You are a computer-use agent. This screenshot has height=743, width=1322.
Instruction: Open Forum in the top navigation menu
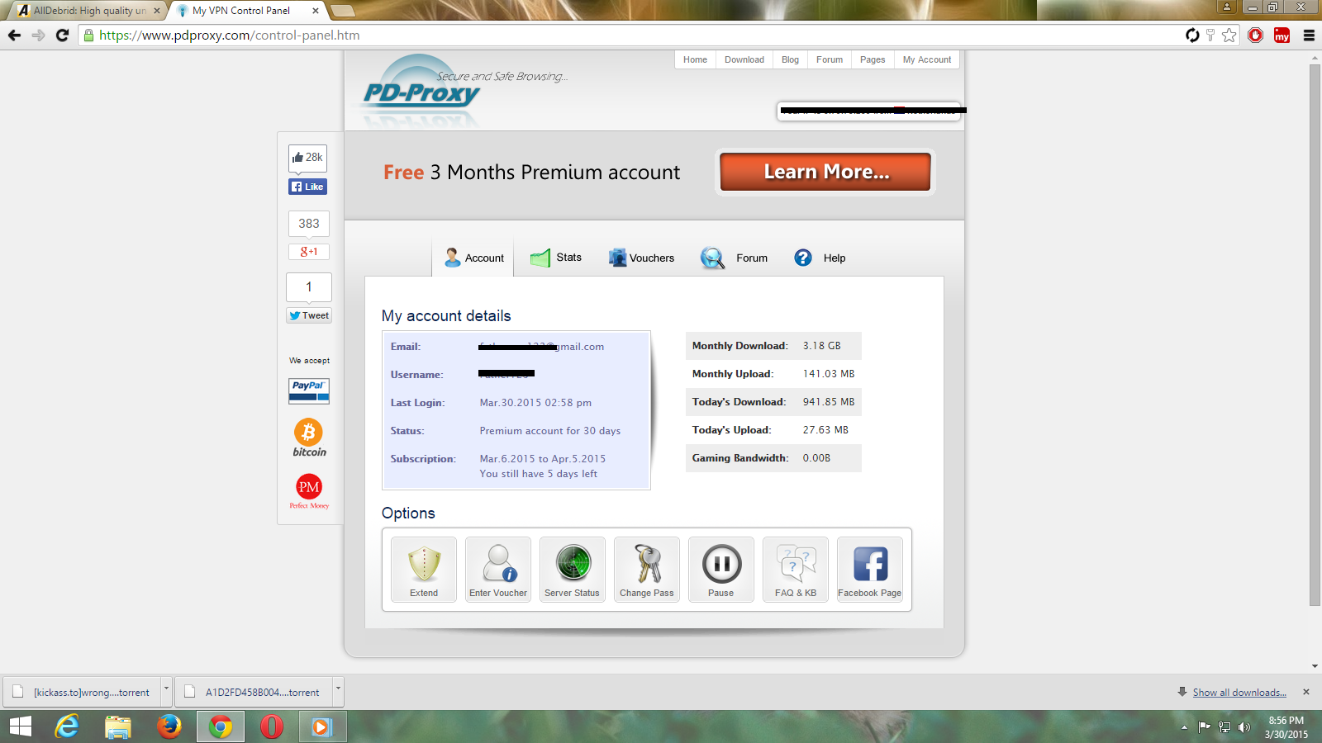830,59
